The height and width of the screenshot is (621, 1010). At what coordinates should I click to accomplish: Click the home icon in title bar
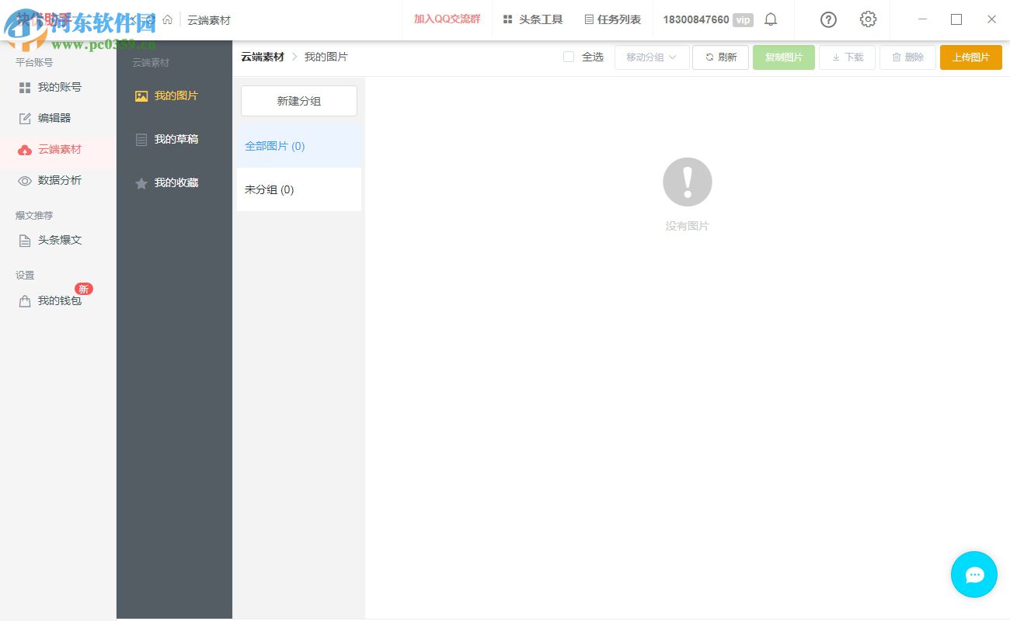click(x=167, y=19)
